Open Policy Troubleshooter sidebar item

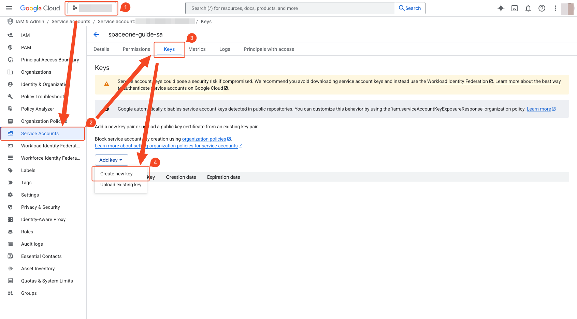point(43,97)
